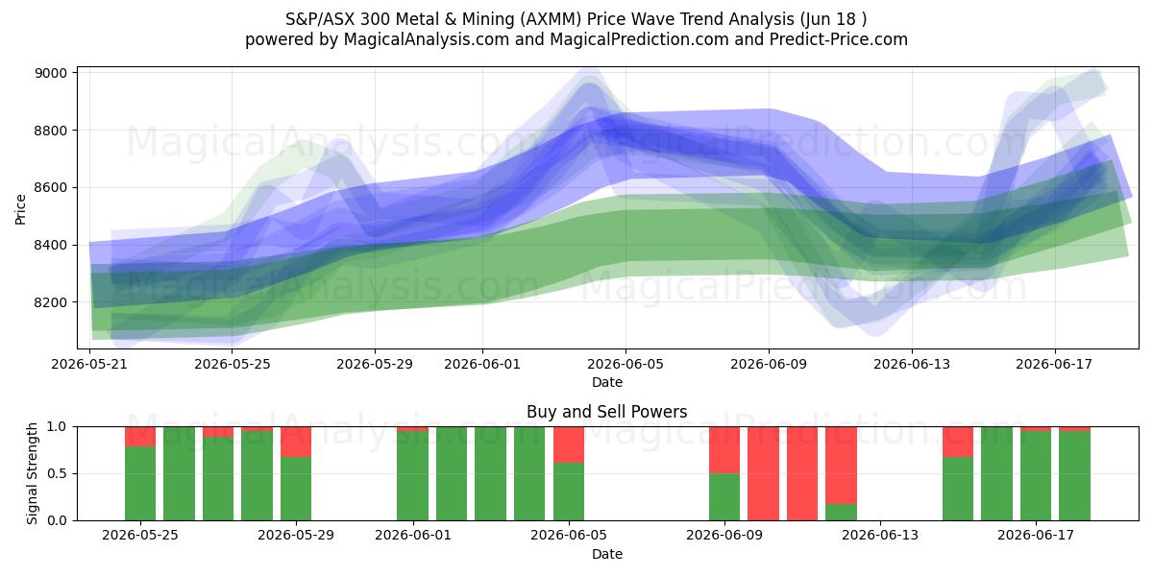Click the green buy segment of the 2026-06-17 bar
The image size is (1153, 576).
point(1036,475)
